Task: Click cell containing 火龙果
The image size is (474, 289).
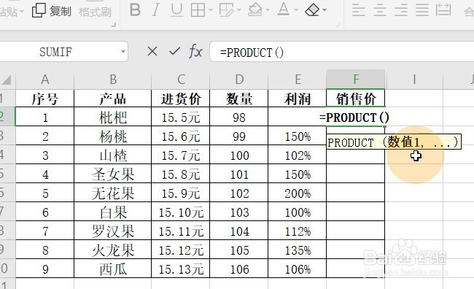Action: [x=113, y=250]
